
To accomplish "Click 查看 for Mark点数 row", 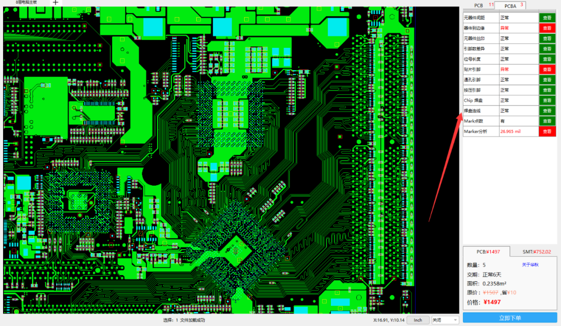I will 547,121.
